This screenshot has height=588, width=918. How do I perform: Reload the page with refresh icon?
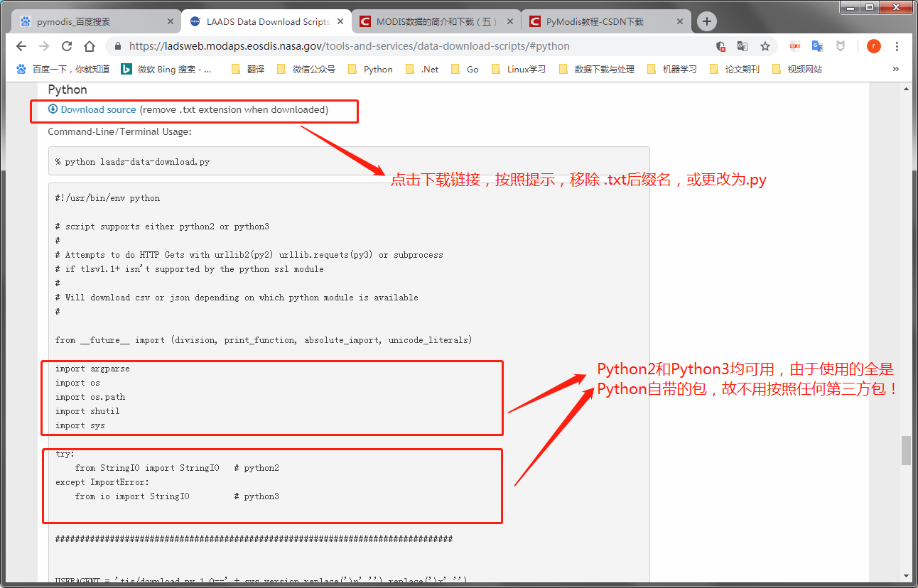click(x=66, y=45)
